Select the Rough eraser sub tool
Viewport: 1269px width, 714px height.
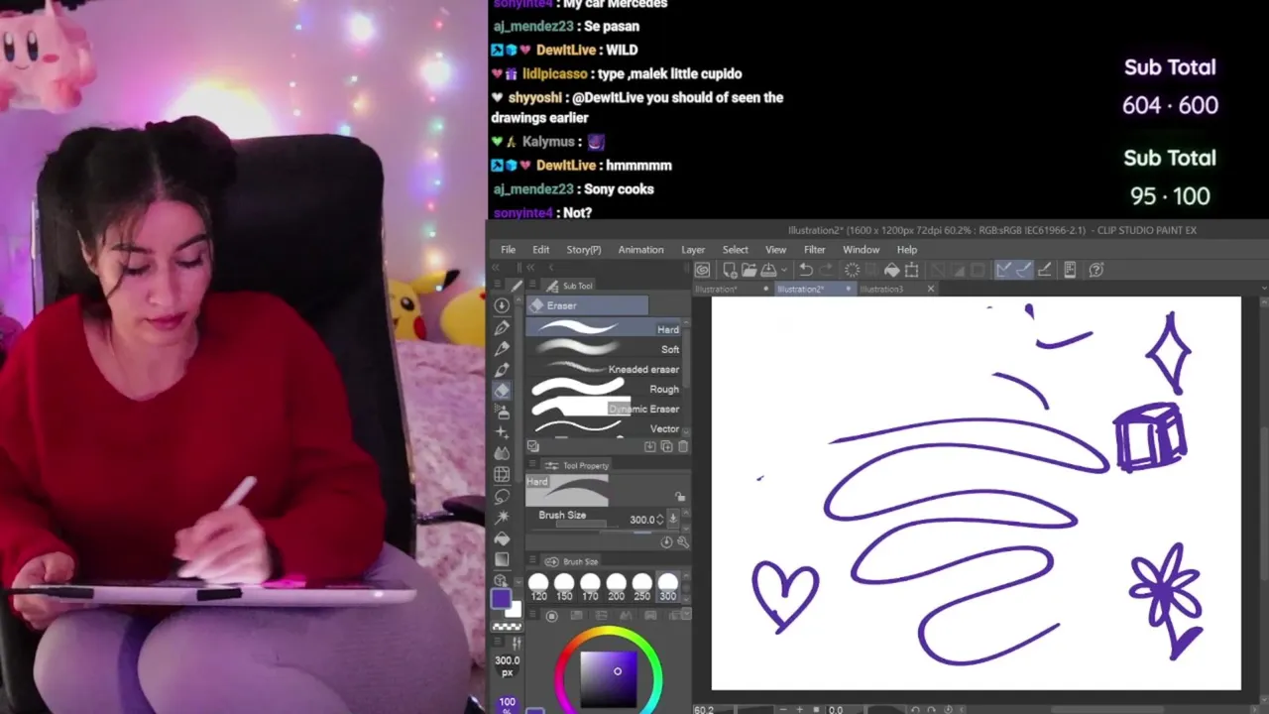click(x=605, y=389)
